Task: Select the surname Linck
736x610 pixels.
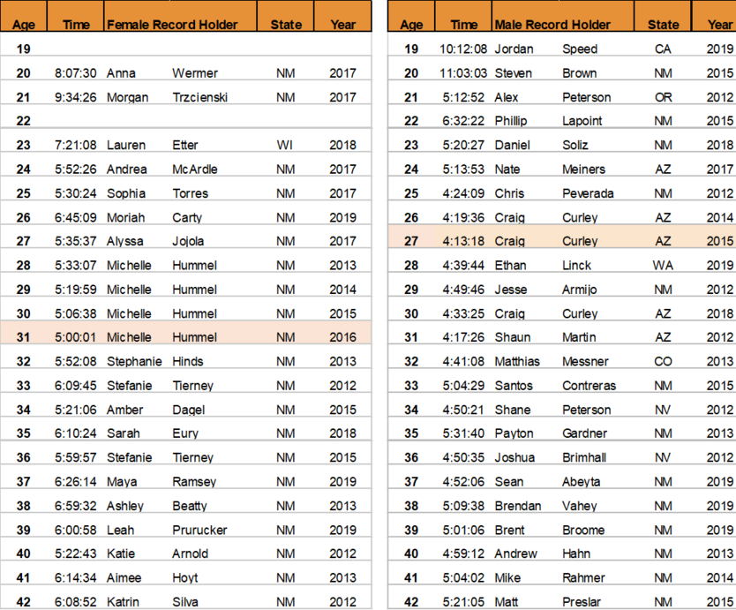Action: pos(576,266)
